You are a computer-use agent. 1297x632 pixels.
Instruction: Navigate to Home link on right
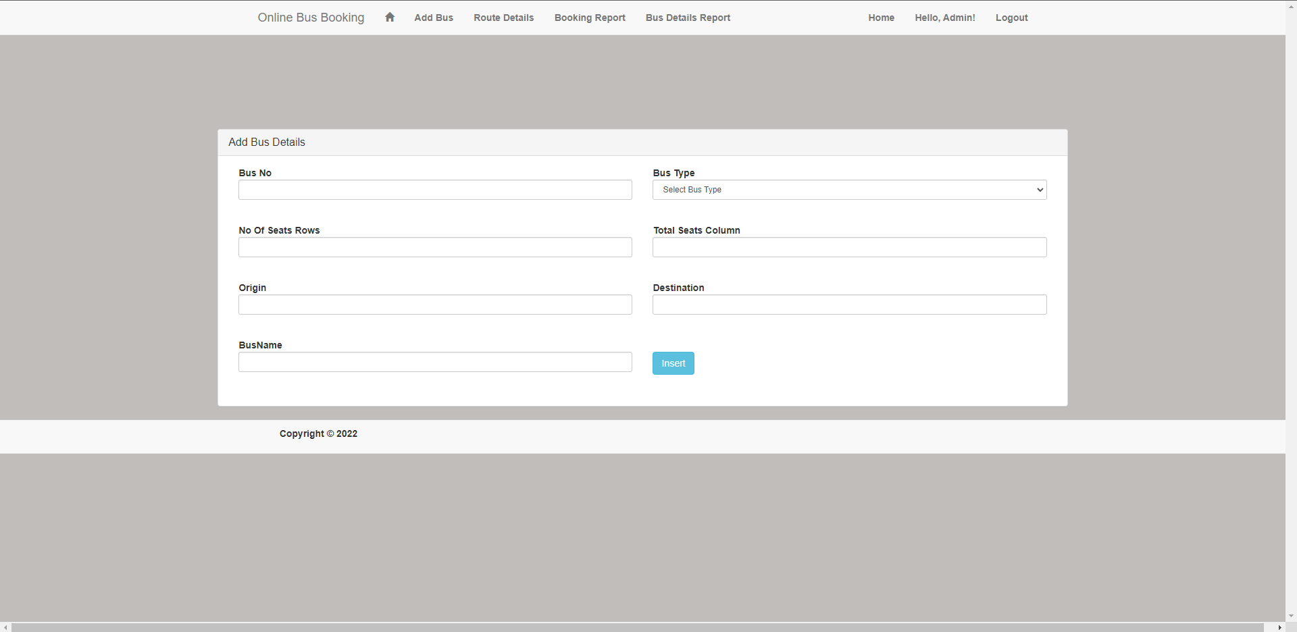[882, 18]
